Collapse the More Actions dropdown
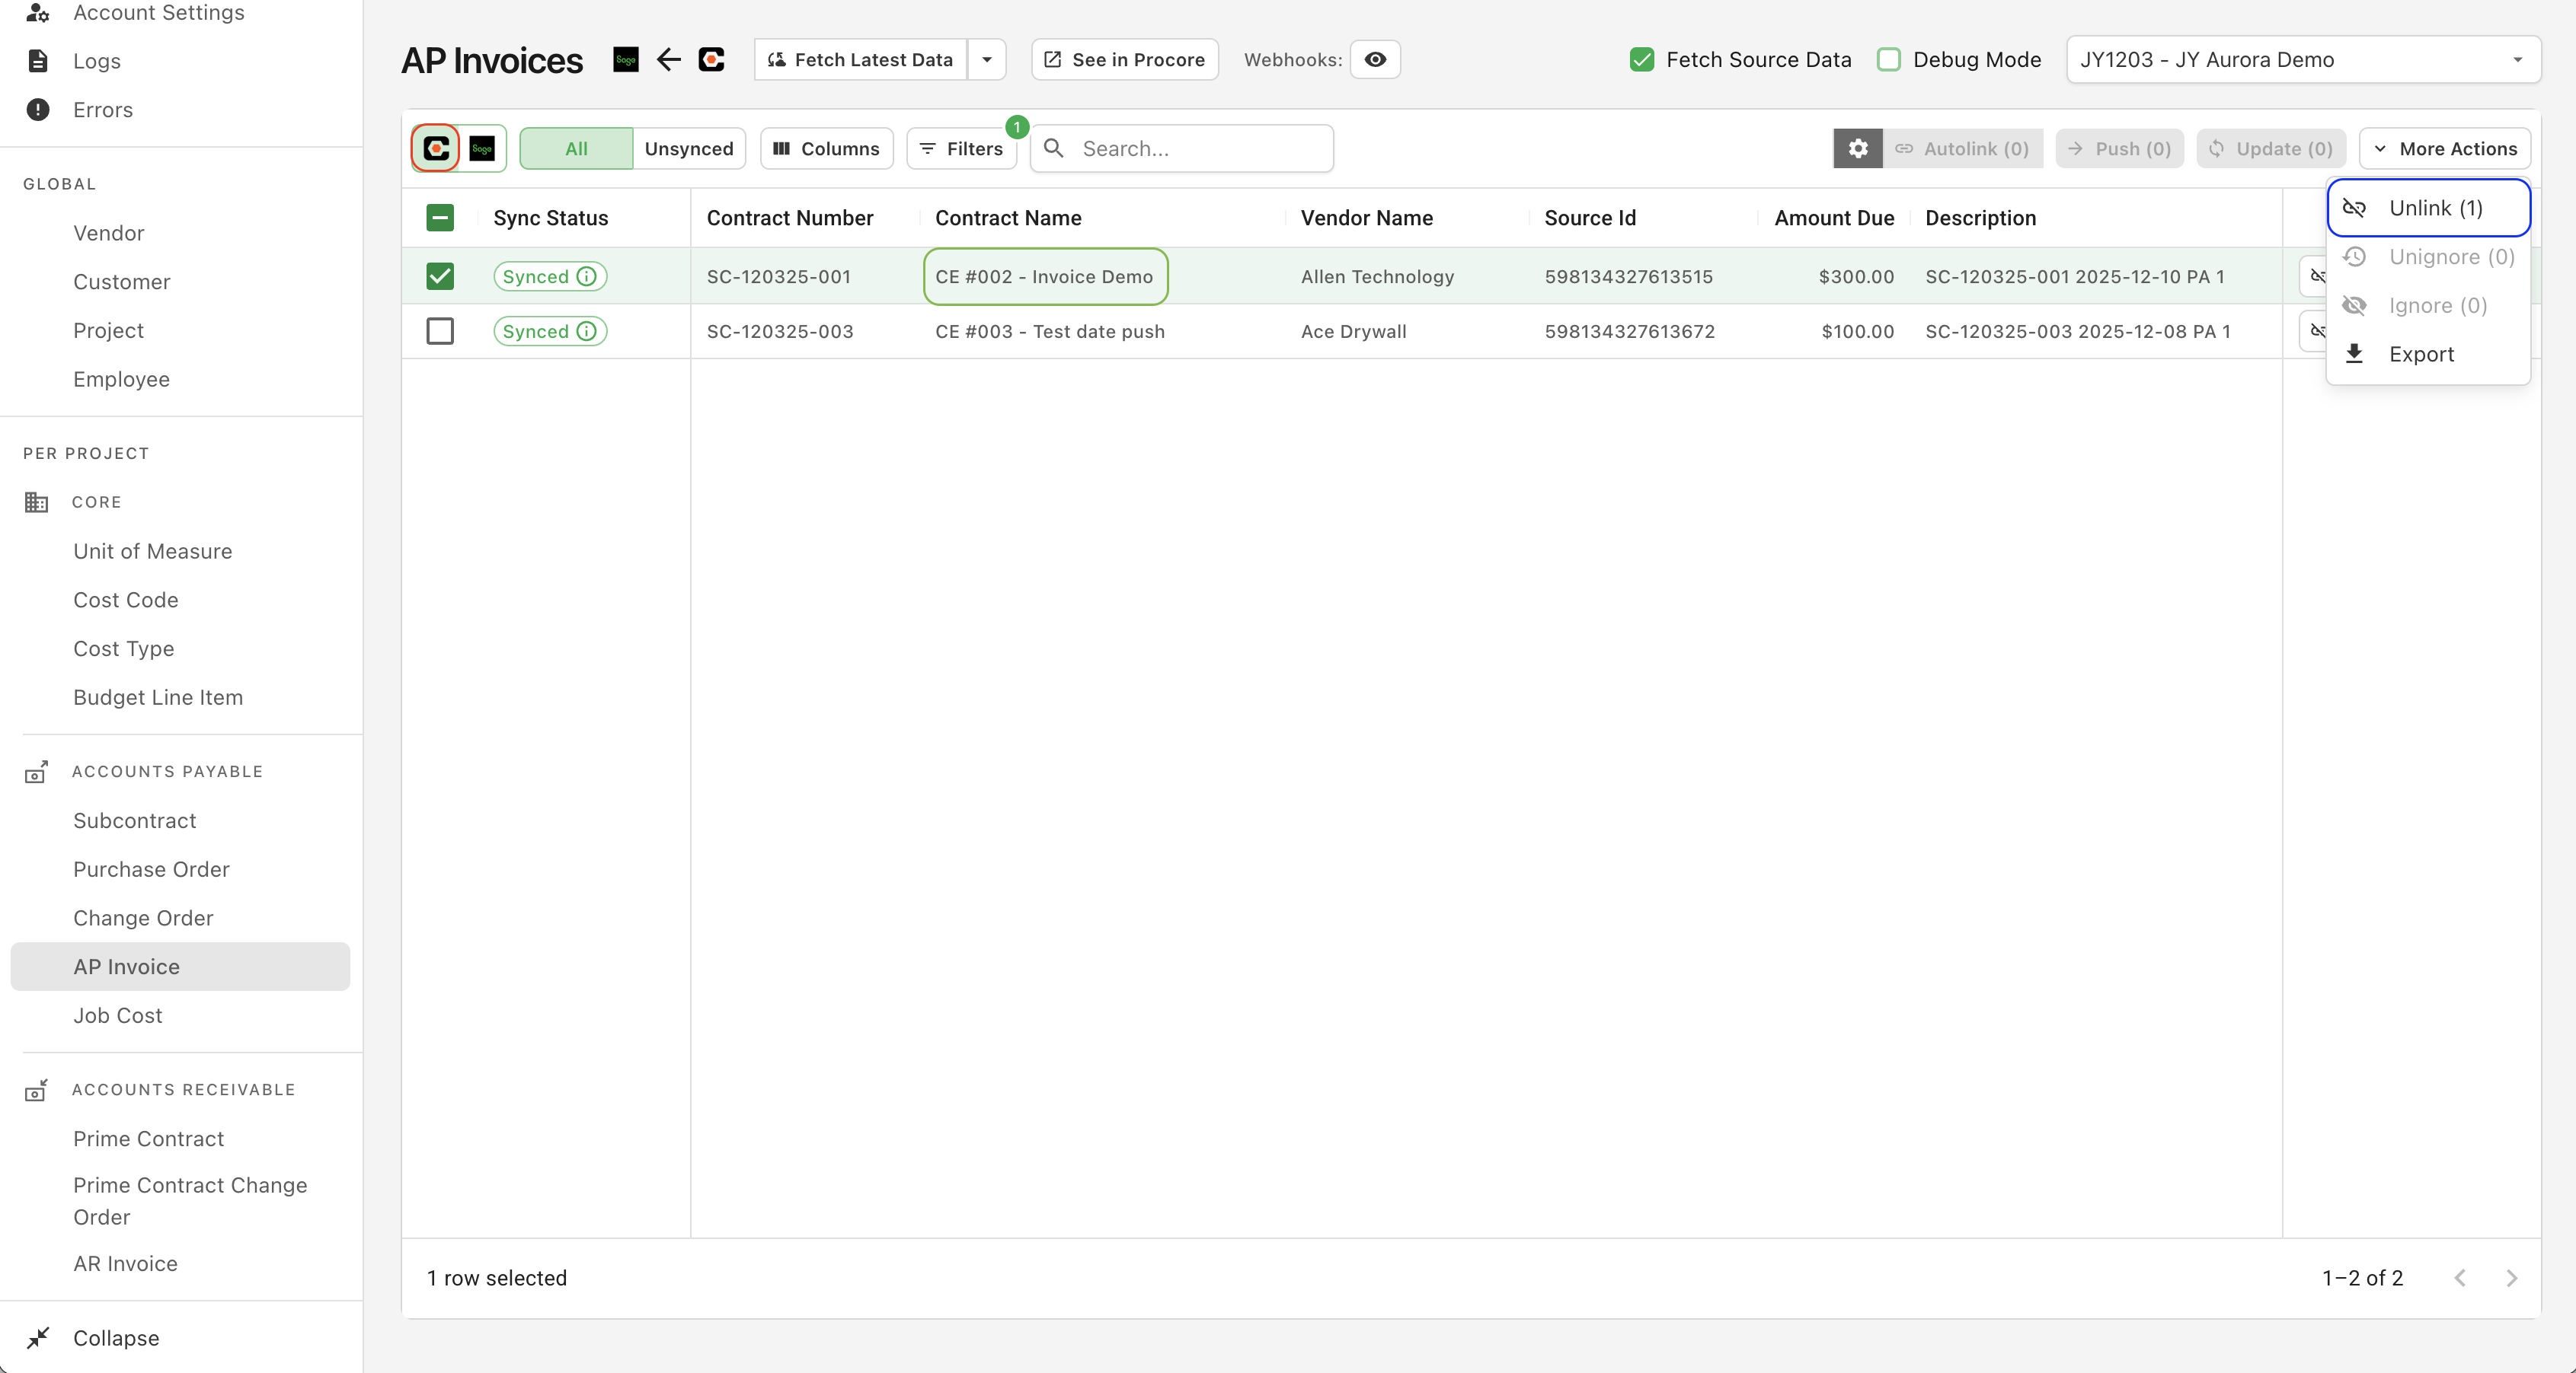Screen dimensions: 2576x1373 [x=2444, y=149]
